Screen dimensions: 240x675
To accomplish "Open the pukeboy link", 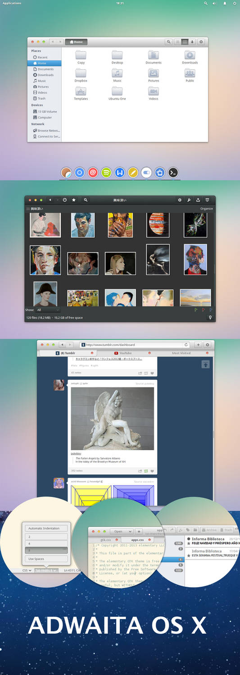I will (76, 453).
